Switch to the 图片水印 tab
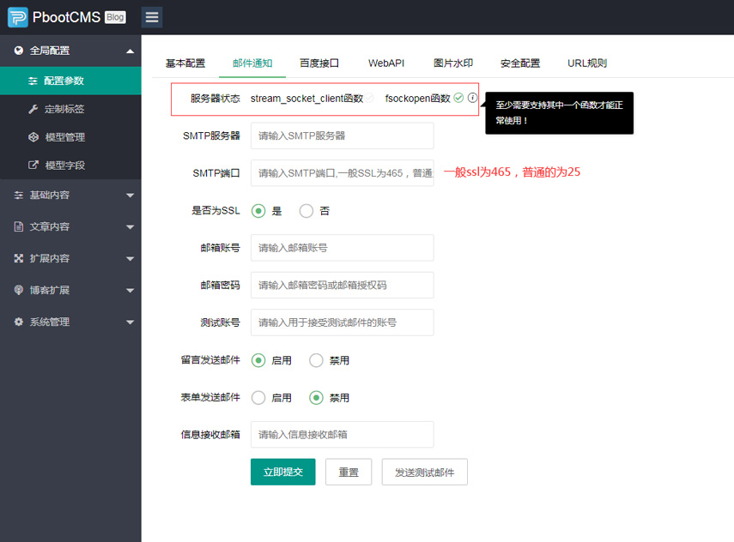 click(454, 63)
